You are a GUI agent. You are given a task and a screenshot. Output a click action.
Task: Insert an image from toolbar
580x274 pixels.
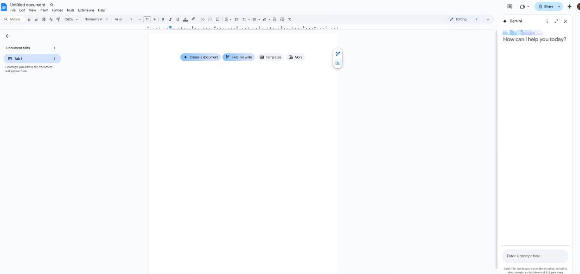217,19
